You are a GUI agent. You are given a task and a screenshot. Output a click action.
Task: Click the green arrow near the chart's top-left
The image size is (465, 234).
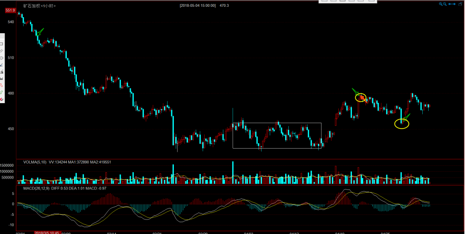pos(40,31)
